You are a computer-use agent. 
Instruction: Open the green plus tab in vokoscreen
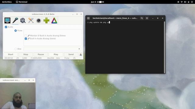[46, 20]
